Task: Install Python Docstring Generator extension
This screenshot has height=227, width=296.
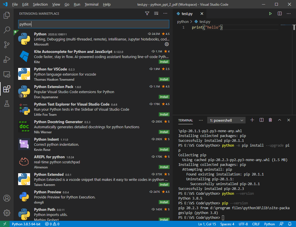Action: (x=164, y=132)
